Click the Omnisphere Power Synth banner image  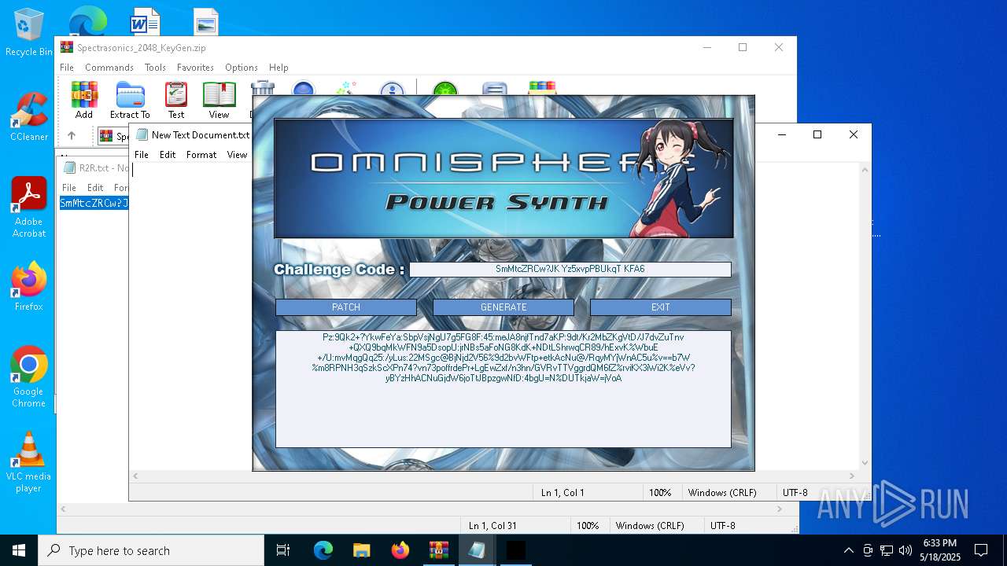point(503,178)
